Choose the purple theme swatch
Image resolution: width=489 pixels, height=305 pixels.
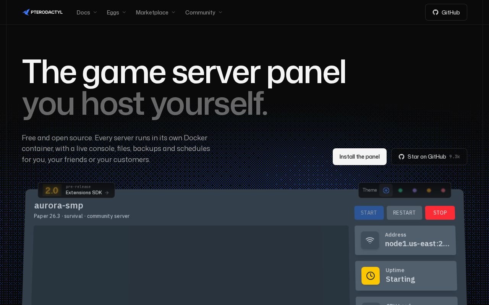pyautogui.click(x=415, y=190)
